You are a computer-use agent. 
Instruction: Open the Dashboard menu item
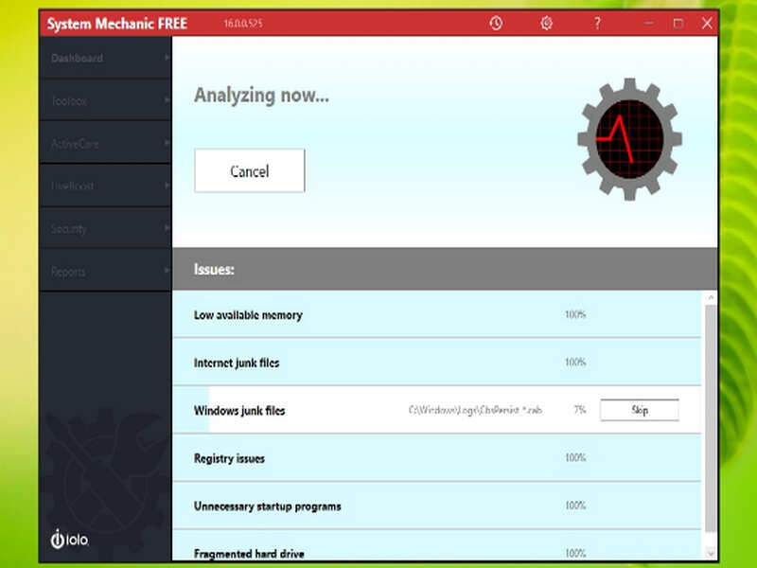[x=75, y=58]
